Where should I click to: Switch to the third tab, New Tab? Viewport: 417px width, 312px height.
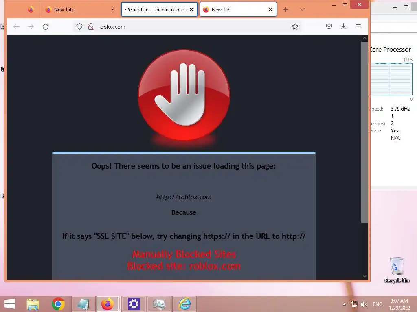click(x=238, y=10)
